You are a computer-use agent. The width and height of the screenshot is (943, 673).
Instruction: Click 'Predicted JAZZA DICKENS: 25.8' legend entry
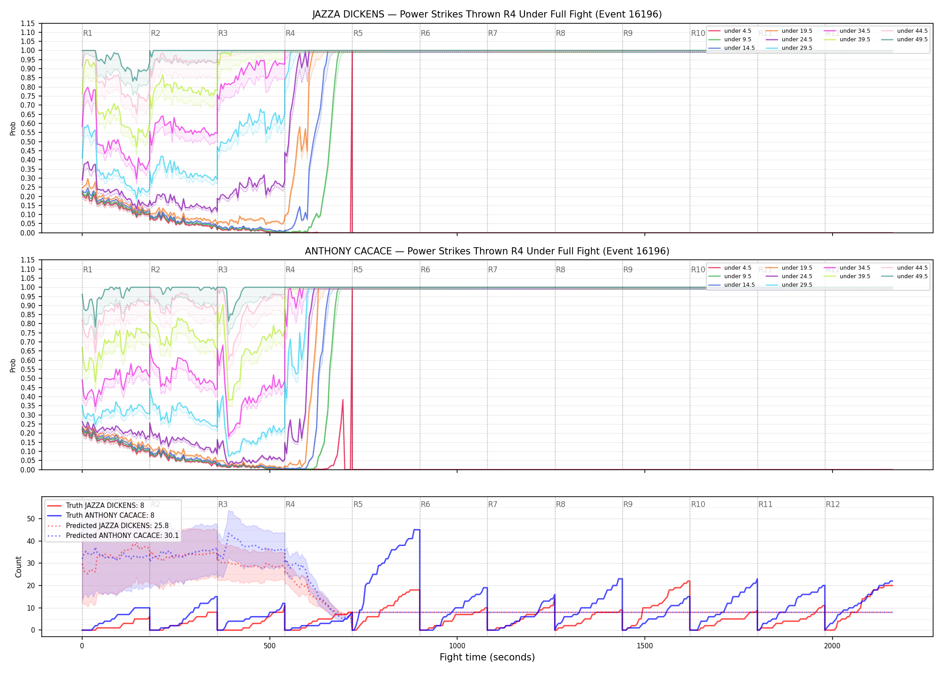tap(108, 526)
